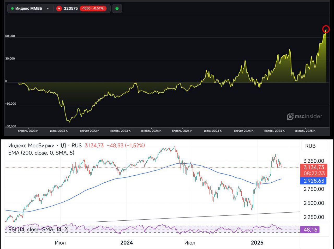Click the январь 2025 г. date label

pyautogui.click(x=305, y=131)
